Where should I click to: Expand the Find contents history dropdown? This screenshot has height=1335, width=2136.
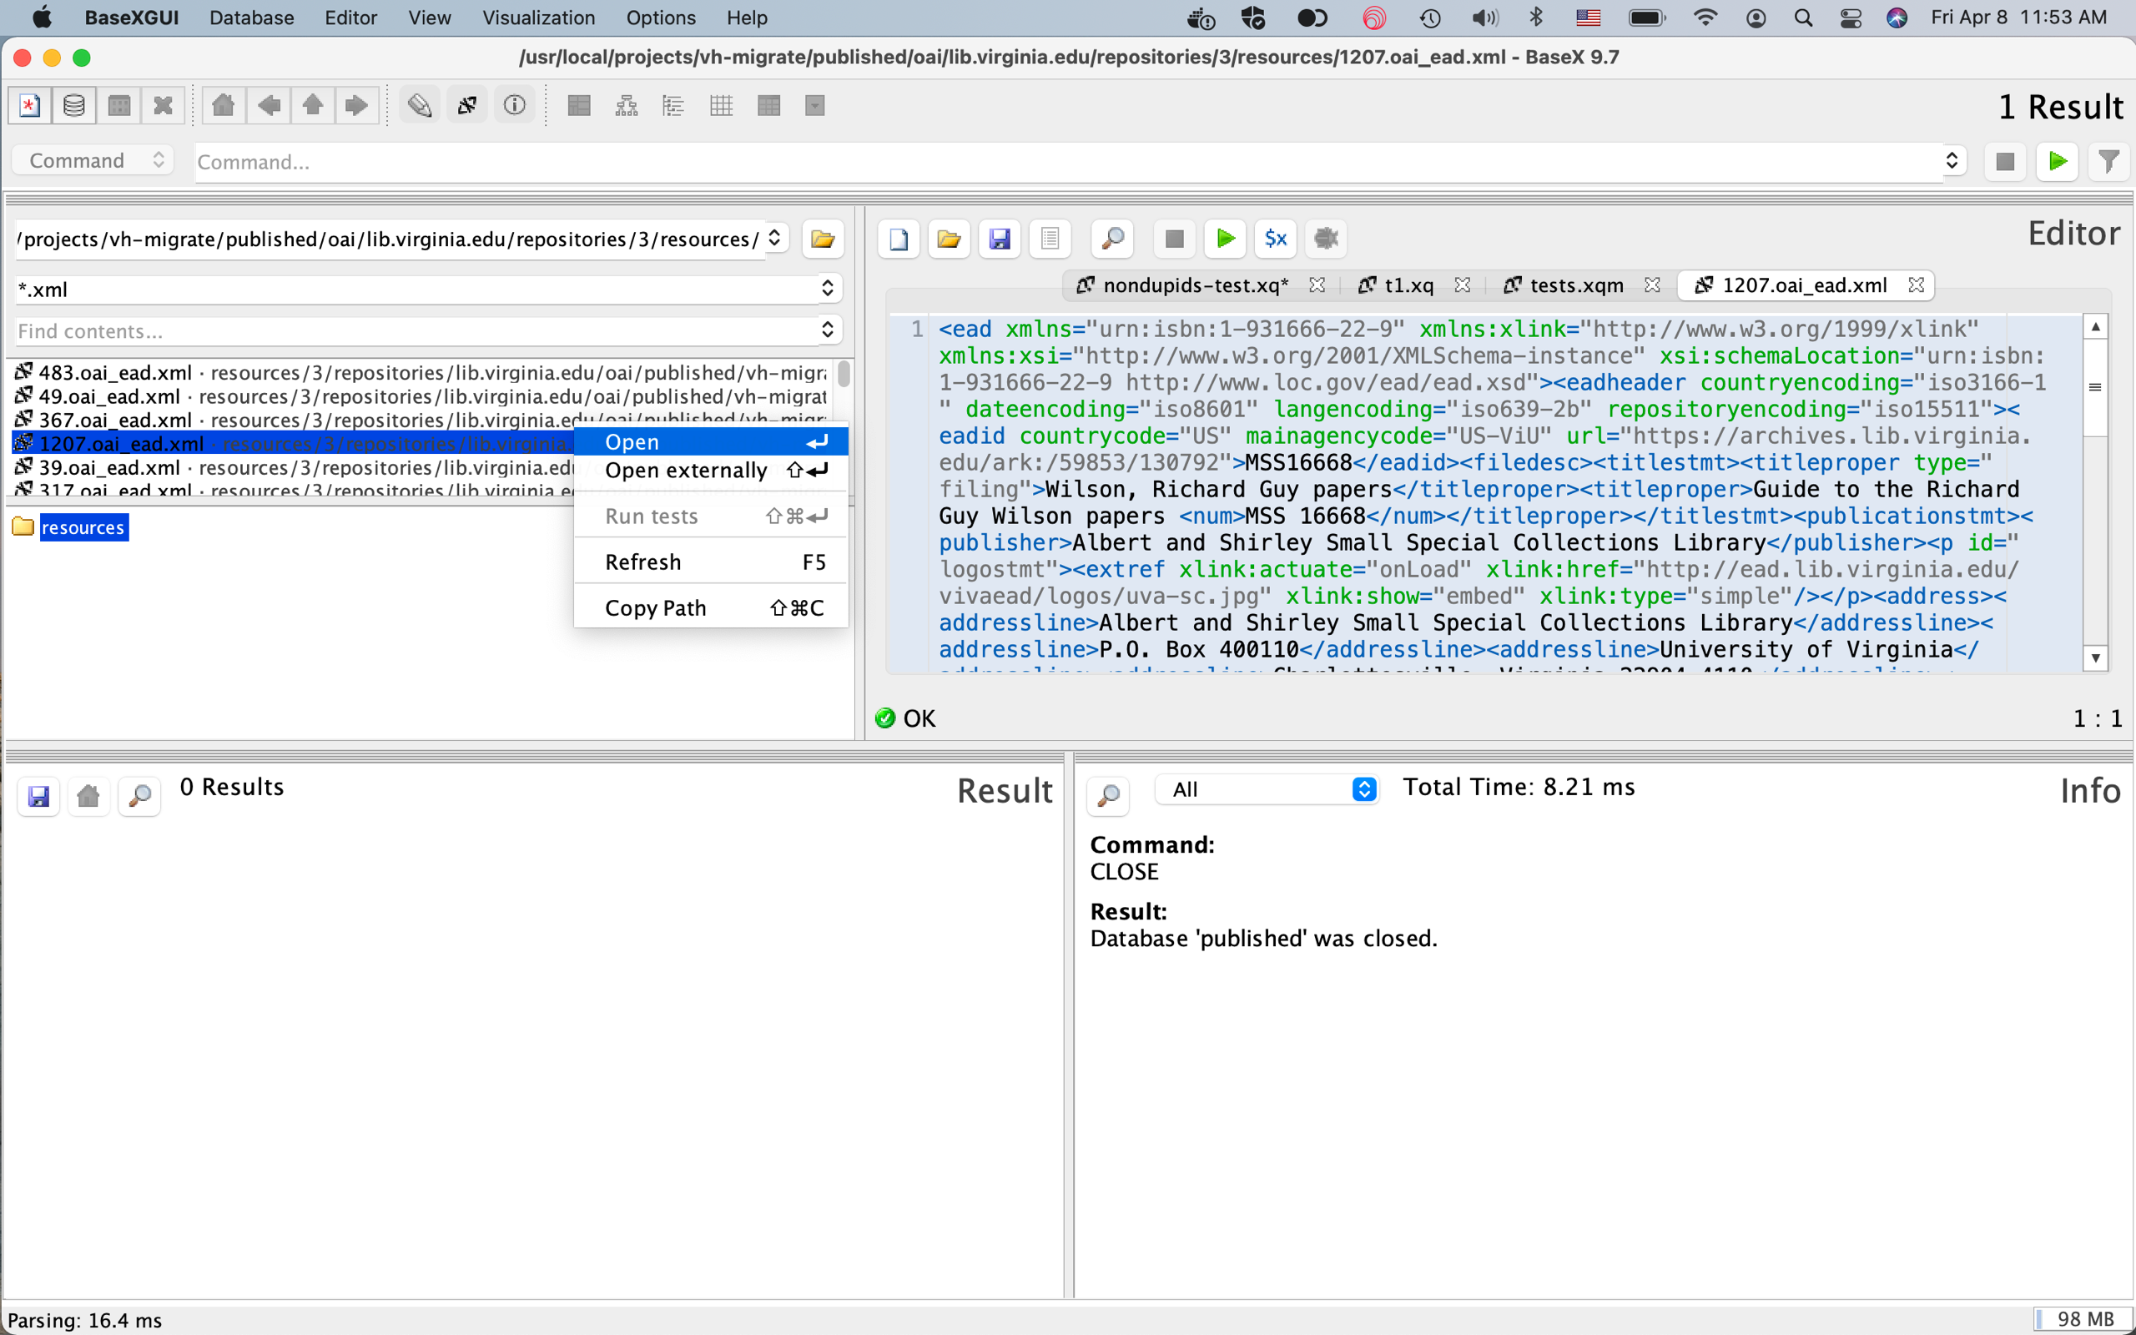coord(828,330)
